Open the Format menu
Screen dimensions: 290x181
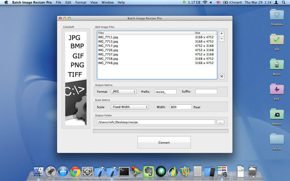point(80,3)
